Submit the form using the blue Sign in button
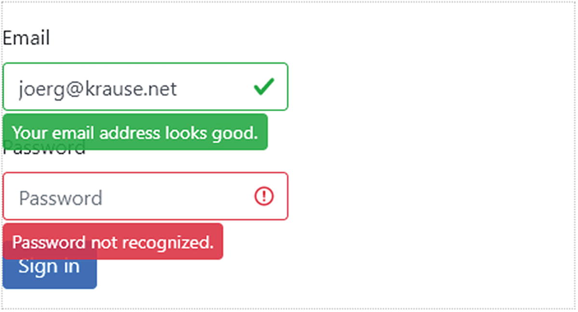The width and height of the screenshot is (578, 312). point(50,275)
